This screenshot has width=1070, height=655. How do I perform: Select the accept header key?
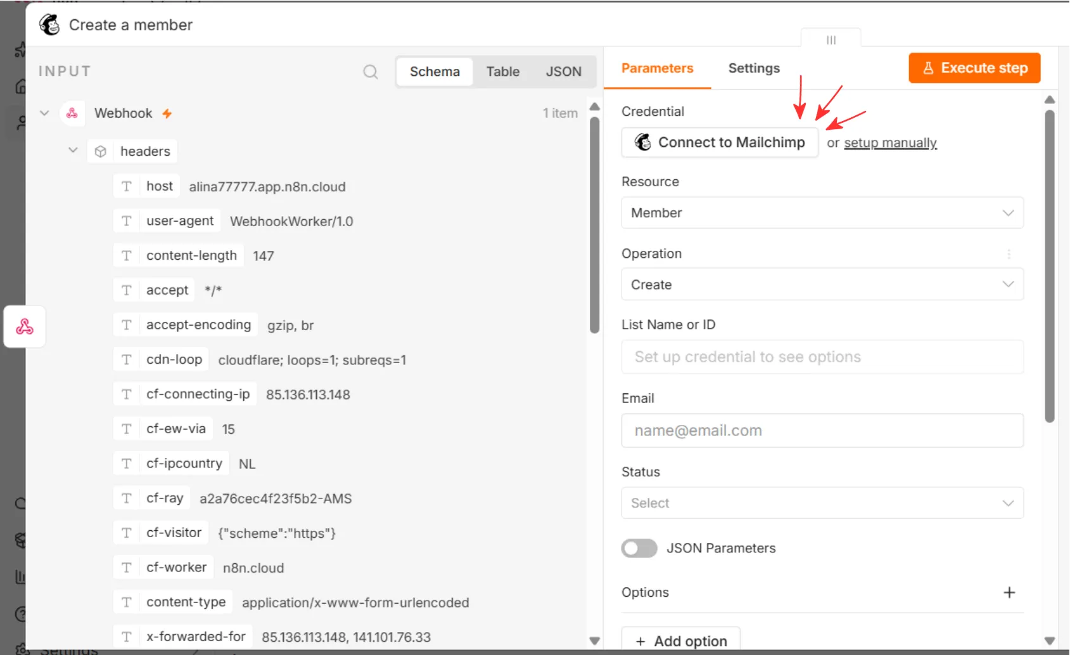pyautogui.click(x=167, y=290)
